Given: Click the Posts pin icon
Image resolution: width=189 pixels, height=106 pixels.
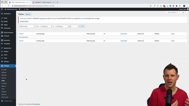Looking at the screenshot, I should tap(2, 18).
